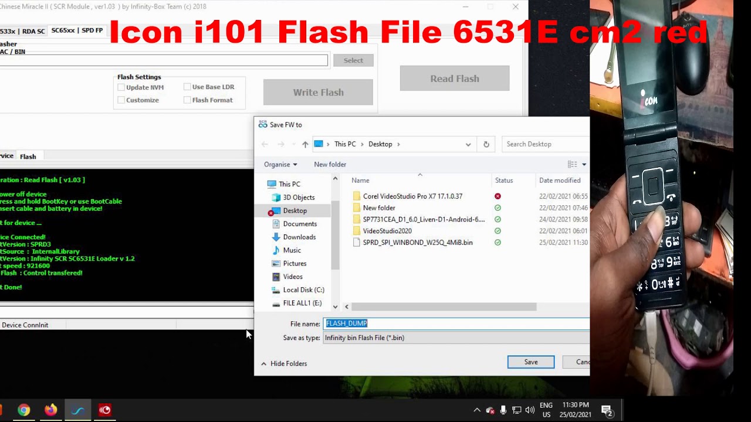The image size is (751, 422).
Task: Switch to Infinity CM2 taskbar app
Action: (x=78, y=410)
